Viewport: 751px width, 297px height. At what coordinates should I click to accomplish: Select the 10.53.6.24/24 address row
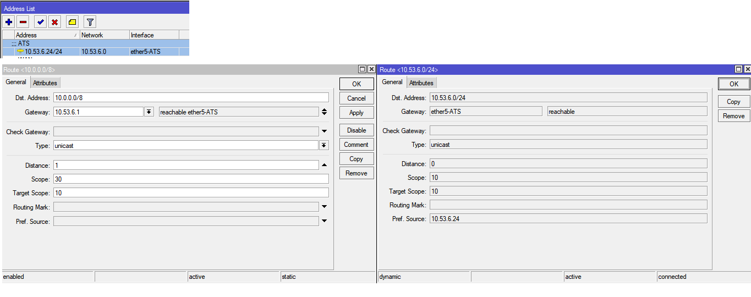click(95, 52)
